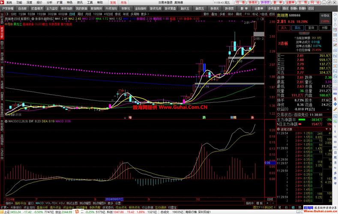Image resolution: width=338 pixels, height=214 pixels.
Task: Expand the 扩展 bottom panel toggle
Action: coord(5,207)
